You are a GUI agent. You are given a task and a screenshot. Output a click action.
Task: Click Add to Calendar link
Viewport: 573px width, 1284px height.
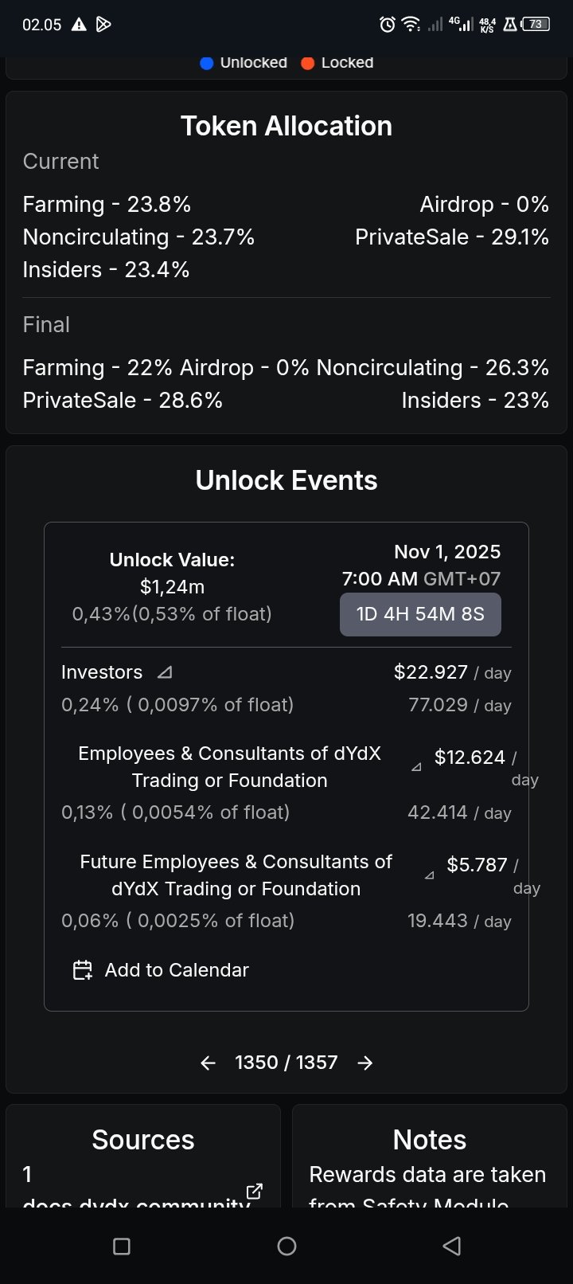click(x=177, y=970)
